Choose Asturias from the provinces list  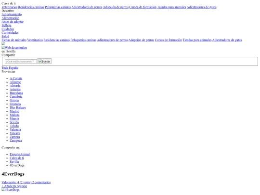(15, 90)
